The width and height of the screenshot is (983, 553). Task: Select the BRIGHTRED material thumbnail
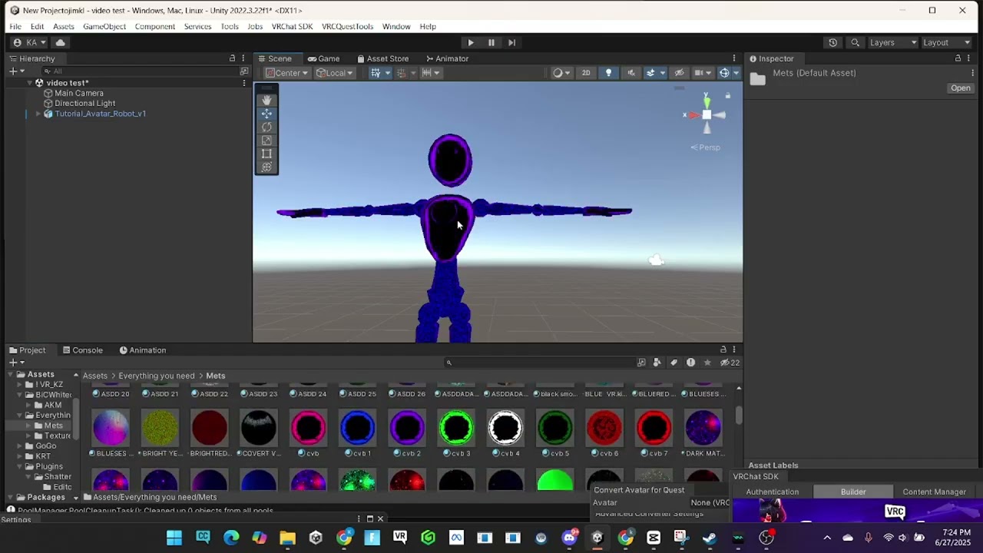coord(209,428)
